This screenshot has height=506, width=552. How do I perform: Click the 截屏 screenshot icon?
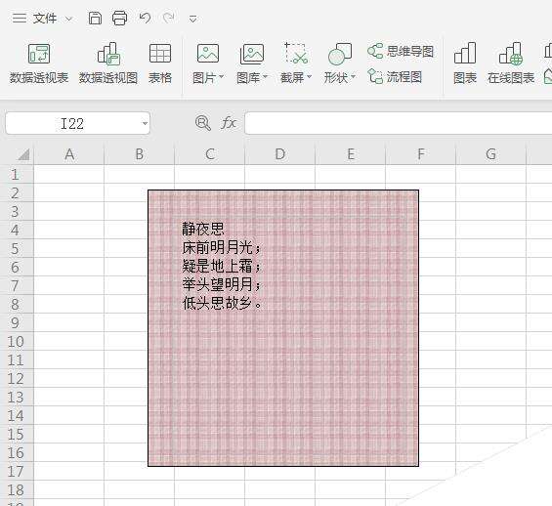[296, 54]
